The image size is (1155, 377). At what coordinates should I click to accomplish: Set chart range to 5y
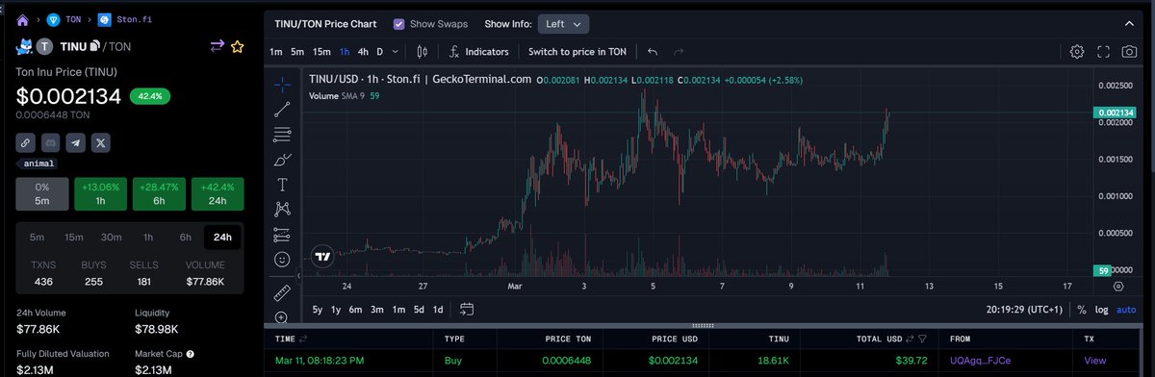click(318, 309)
